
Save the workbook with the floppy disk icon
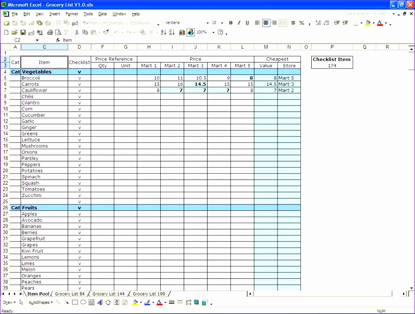coord(23,32)
